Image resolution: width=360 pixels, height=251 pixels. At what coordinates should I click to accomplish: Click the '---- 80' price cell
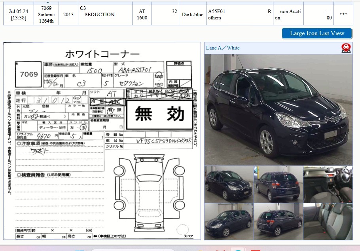pos(318,15)
